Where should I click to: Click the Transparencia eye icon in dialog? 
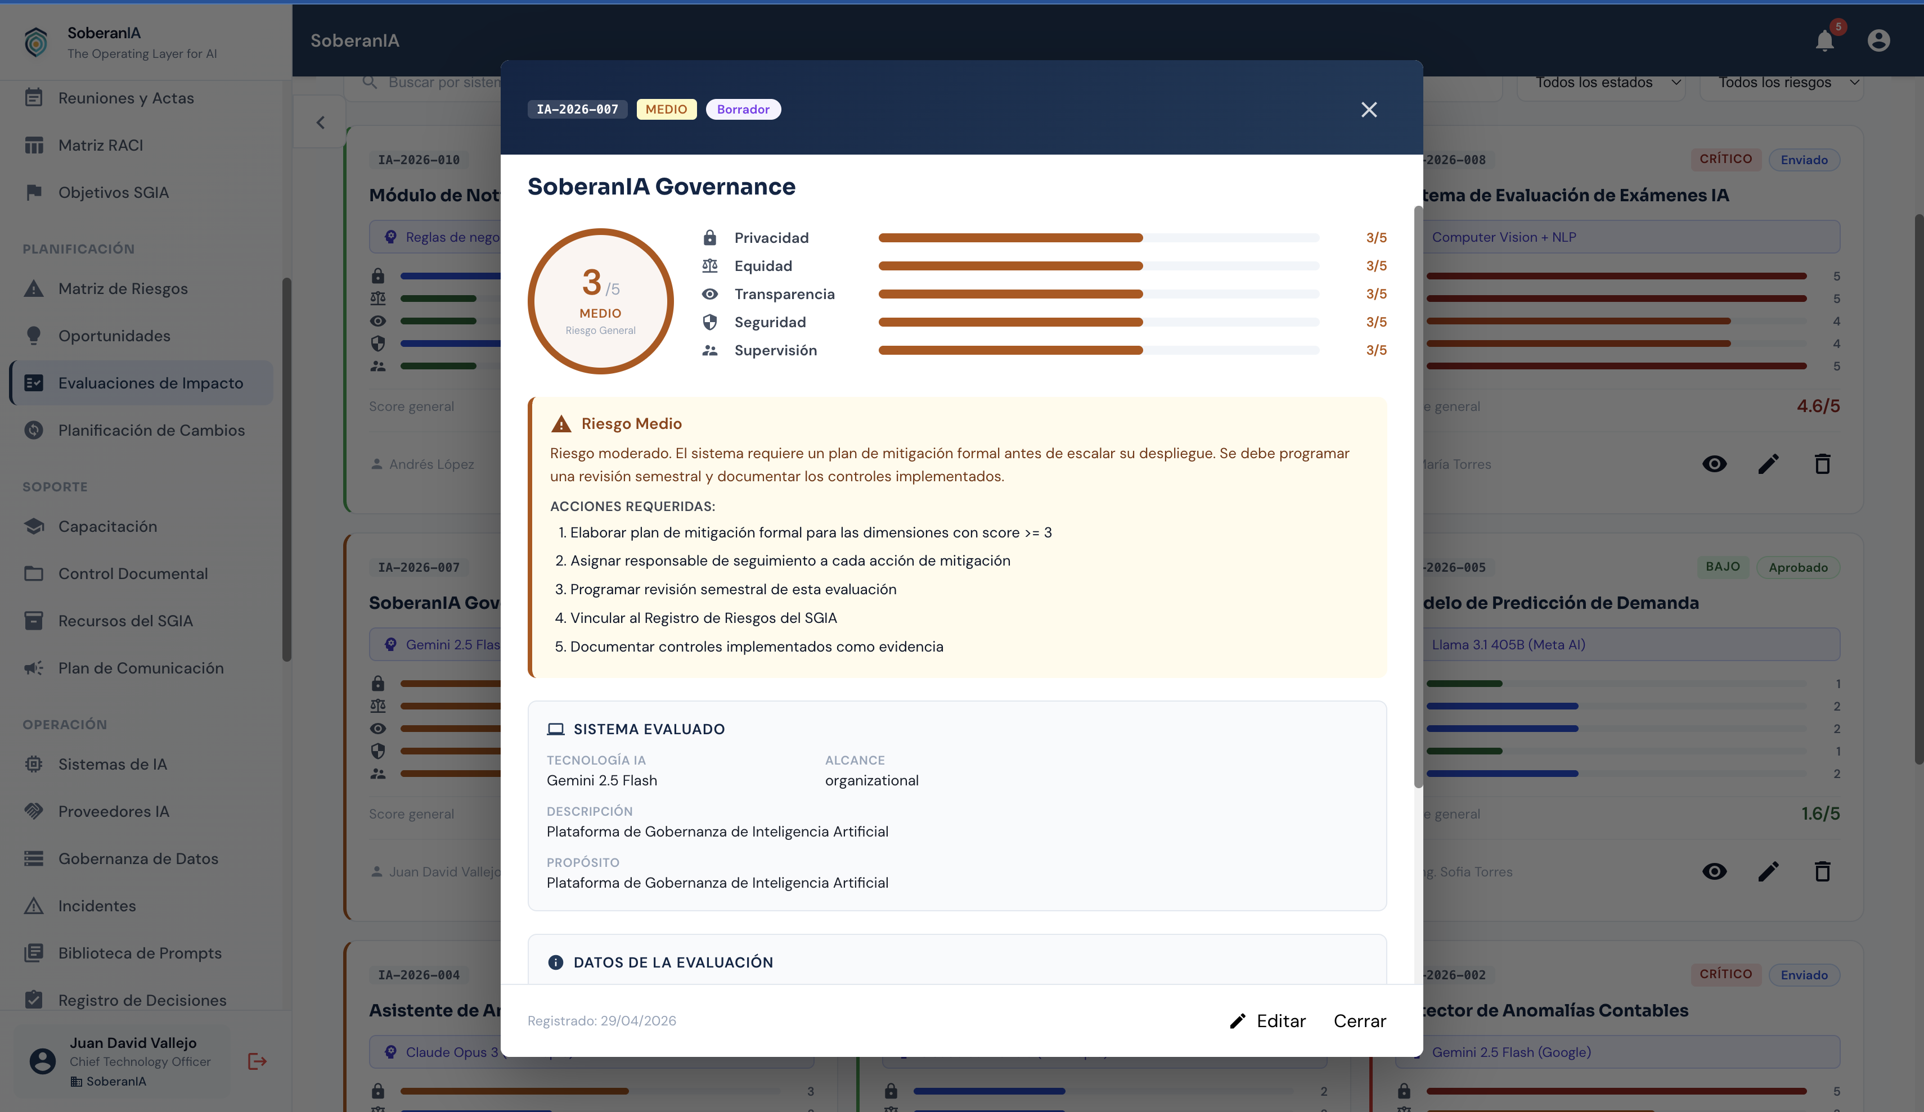(710, 294)
